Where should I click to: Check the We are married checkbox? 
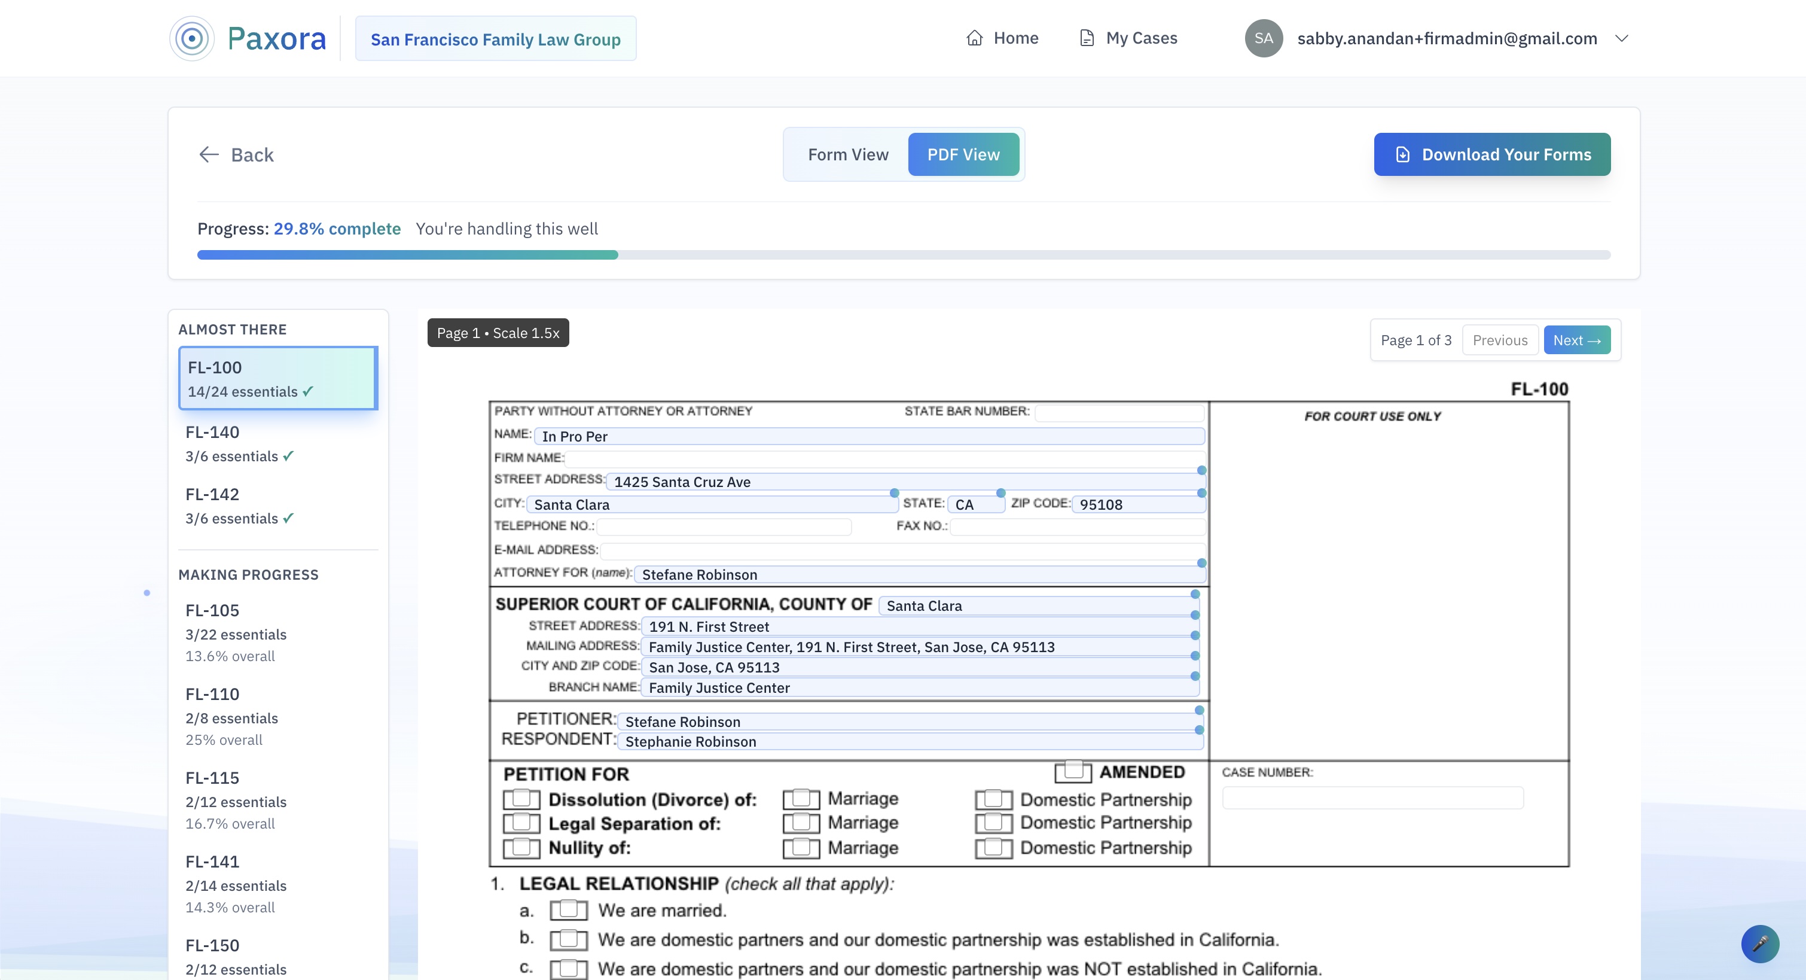click(568, 910)
